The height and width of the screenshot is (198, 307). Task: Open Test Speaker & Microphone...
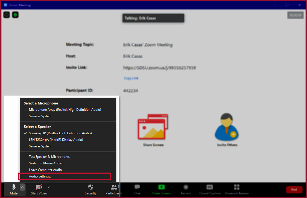tap(68, 157)
